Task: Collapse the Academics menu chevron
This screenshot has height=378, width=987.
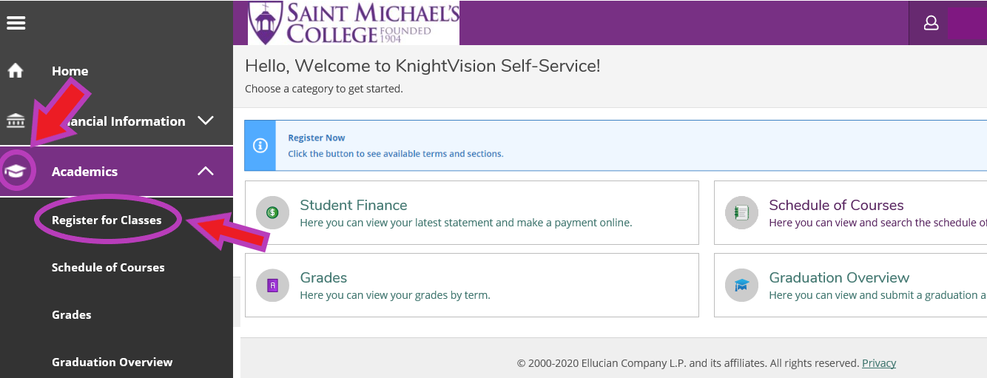Action: click(206, 171)
